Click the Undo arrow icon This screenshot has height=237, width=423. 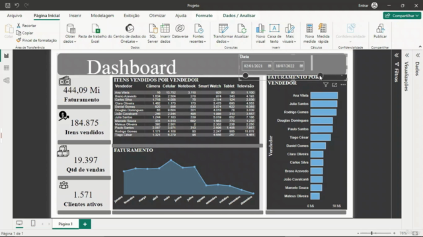pyautogui.click(x=17, y=5)
